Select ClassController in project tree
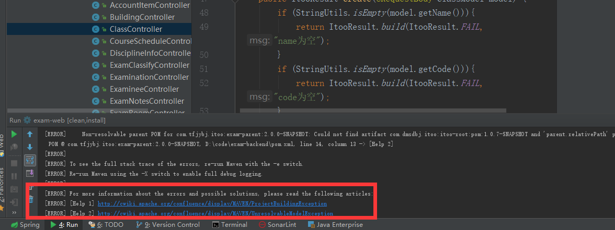Viewport: 615px width, 230px height. (136, 29)
